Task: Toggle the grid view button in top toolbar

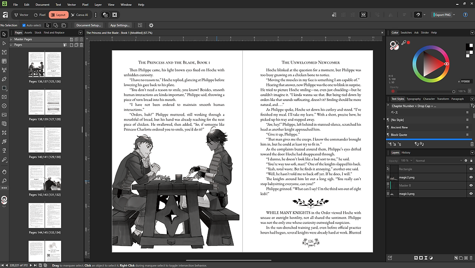Action: [x=114, y=15]
